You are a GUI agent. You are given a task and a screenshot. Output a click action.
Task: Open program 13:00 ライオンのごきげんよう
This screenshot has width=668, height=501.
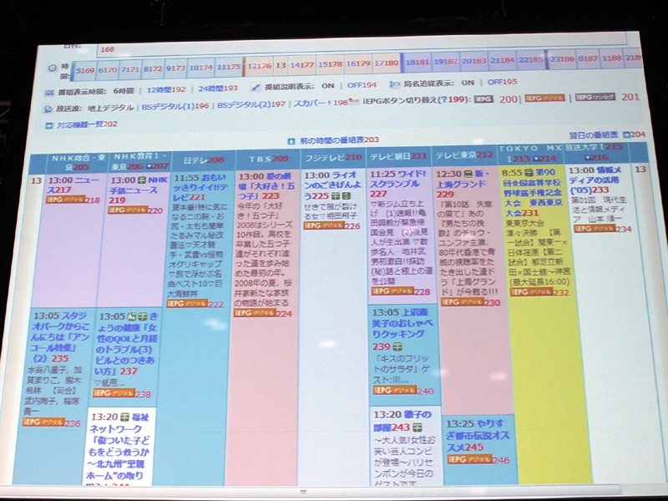(x=331, y=185)
